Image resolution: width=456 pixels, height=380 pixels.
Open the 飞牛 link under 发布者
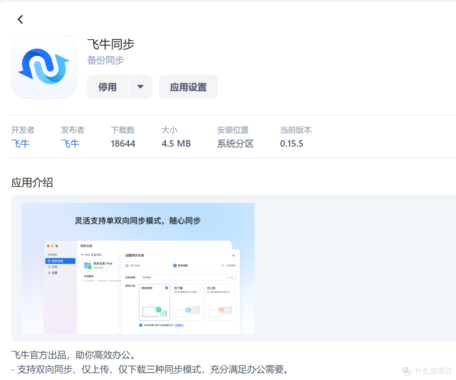click(70, 143)
